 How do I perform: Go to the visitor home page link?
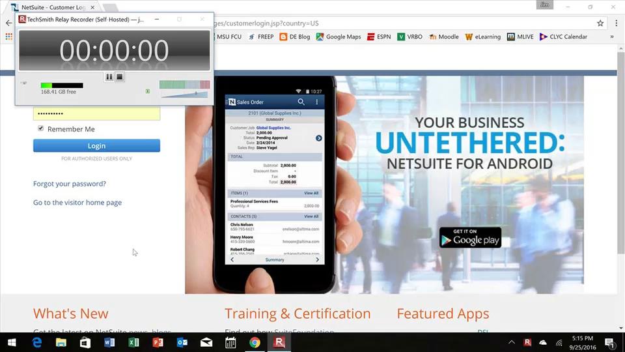click(77, 202)
